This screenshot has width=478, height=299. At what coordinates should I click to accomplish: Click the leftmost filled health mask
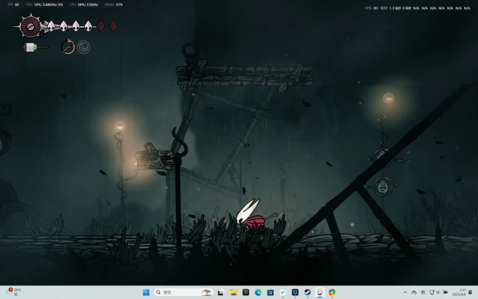(x=51, y=26)
